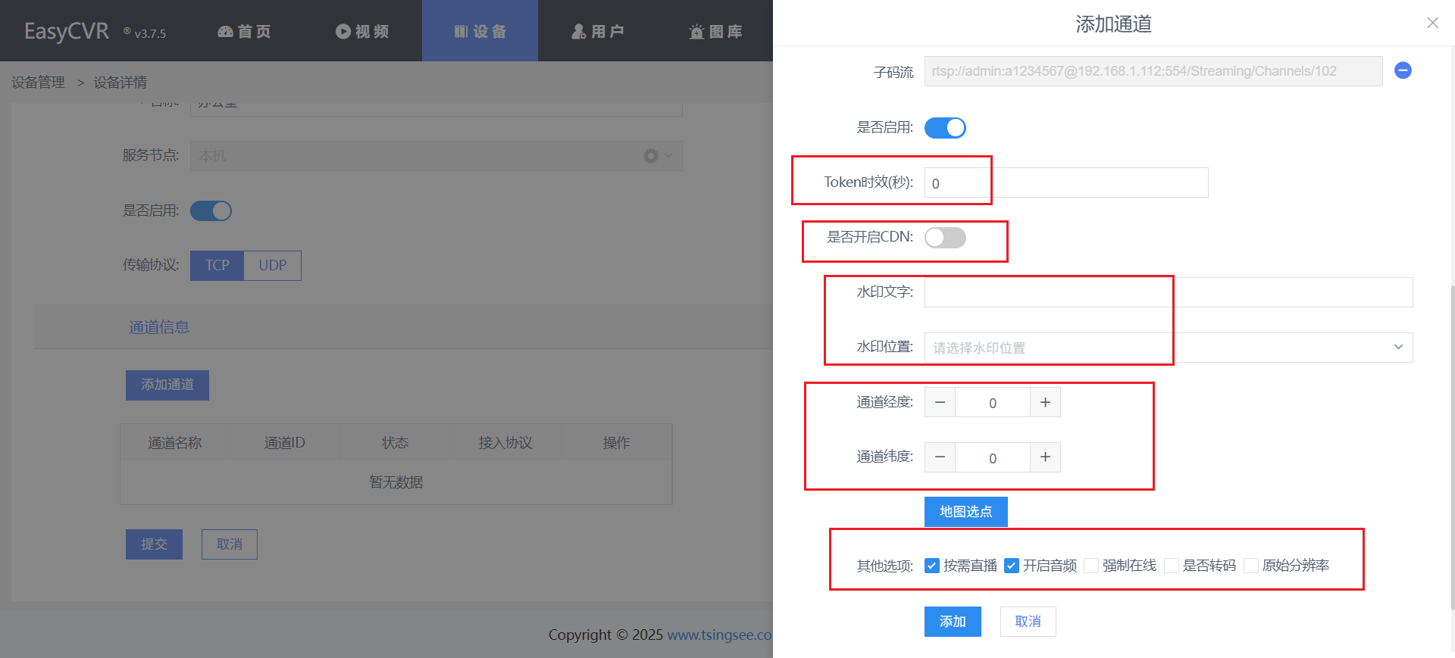Viewport: 1455px width, 658px height.
Task: Decrease 通道纬度 with minus button
Action: click(x=940, y=457)
